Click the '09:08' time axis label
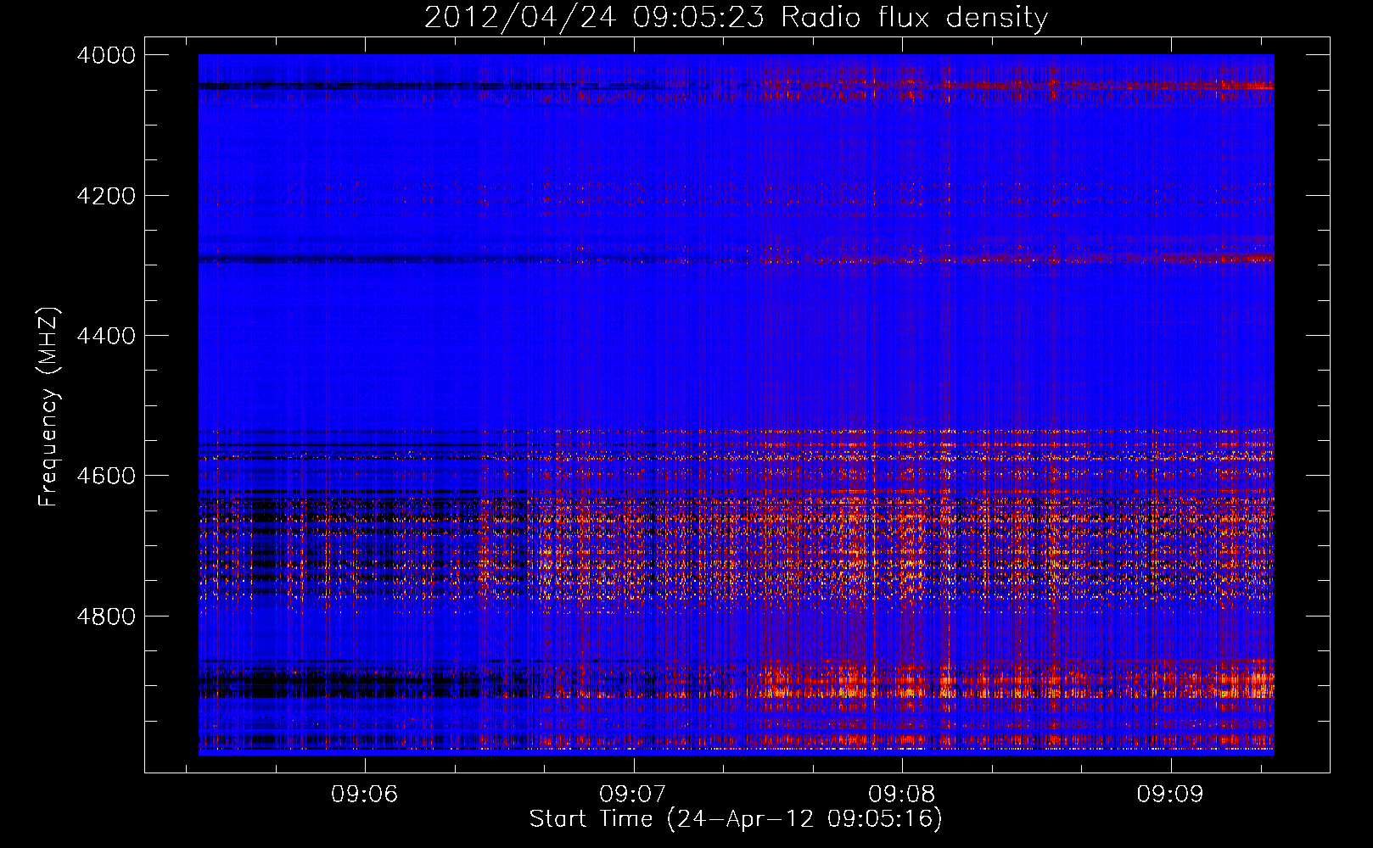The height and width of the screenshot is (848, 1373). coord(902,795)
